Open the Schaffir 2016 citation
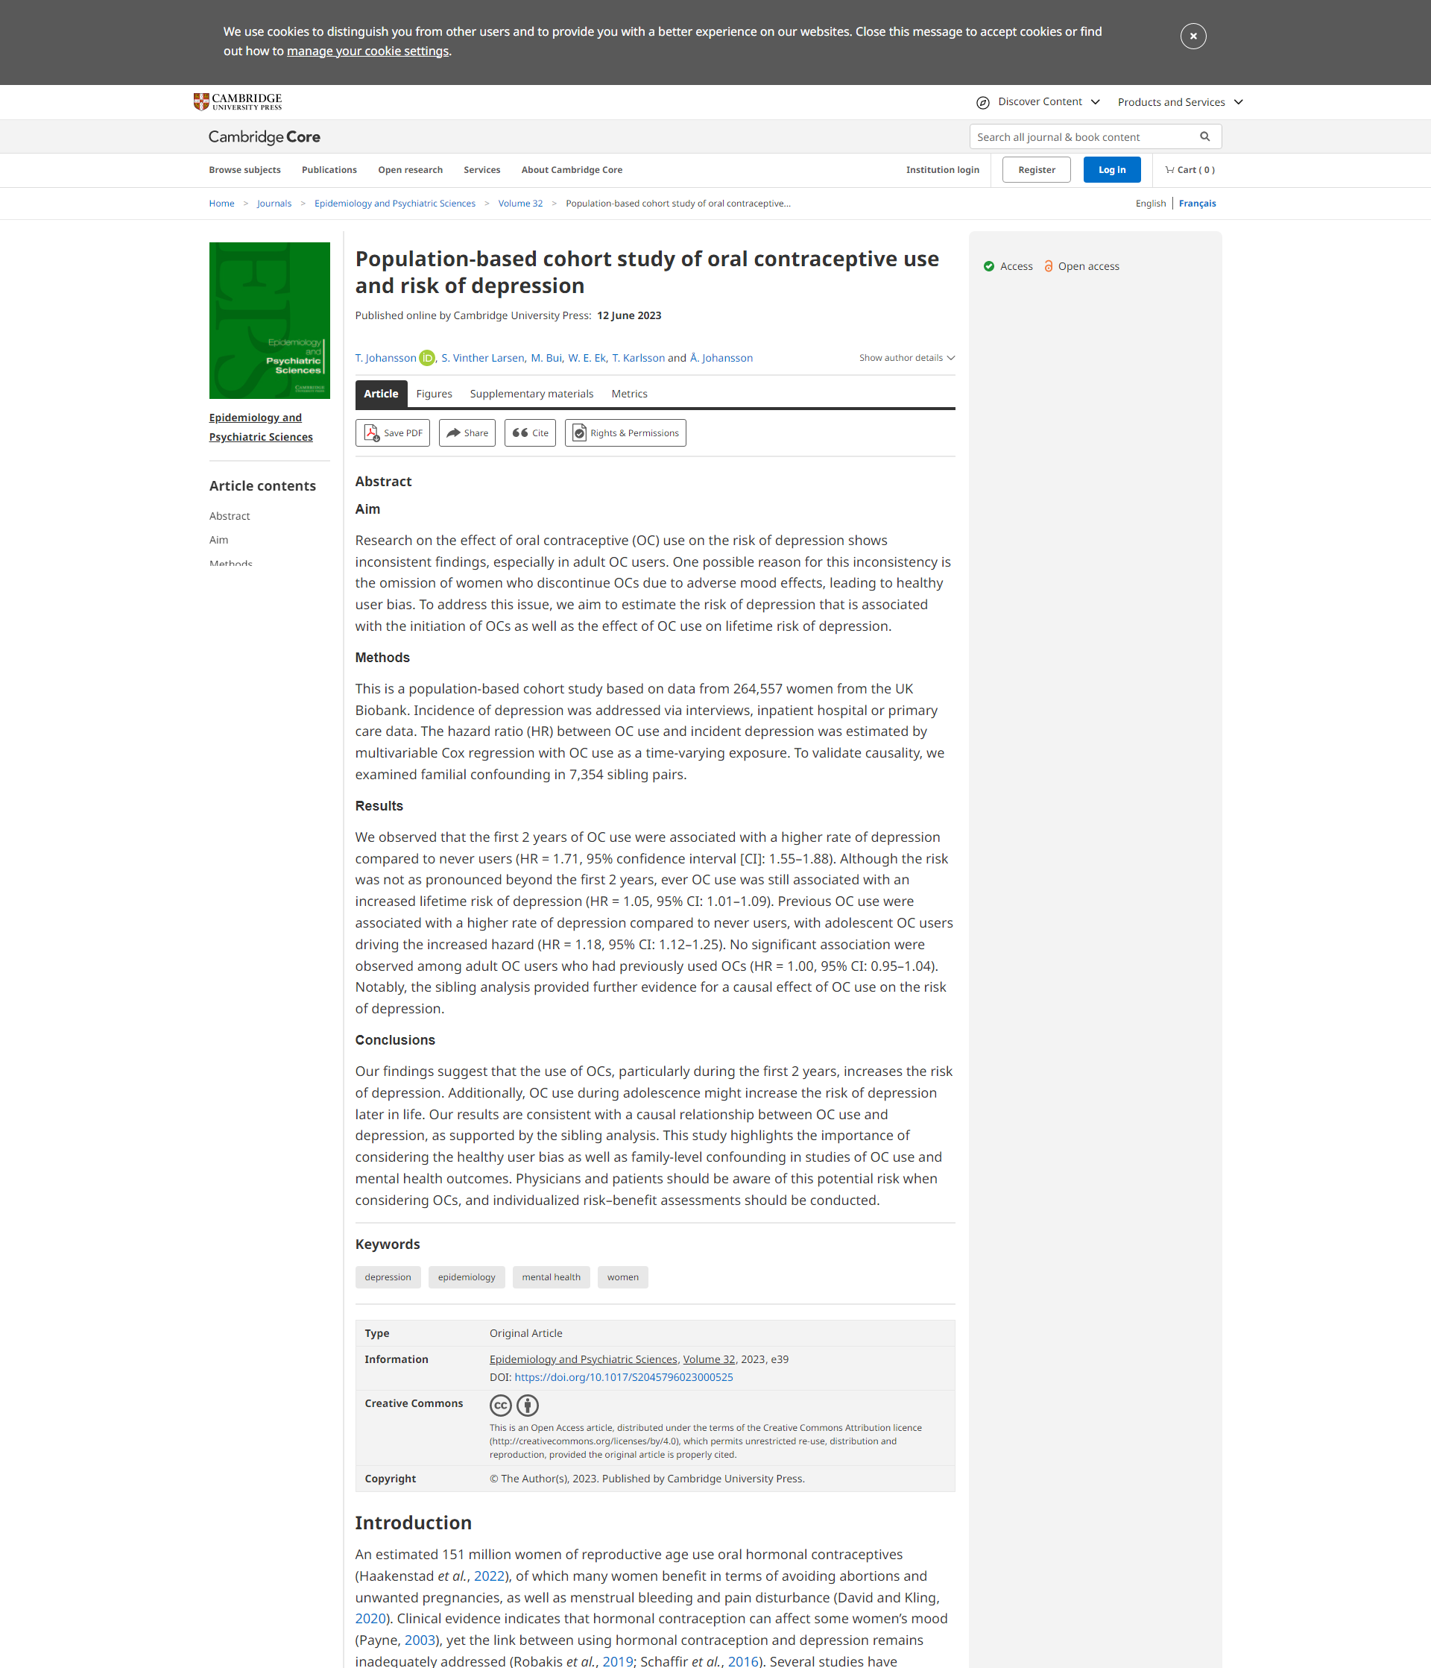1431x1668 pixels. tap(743, 1661)
